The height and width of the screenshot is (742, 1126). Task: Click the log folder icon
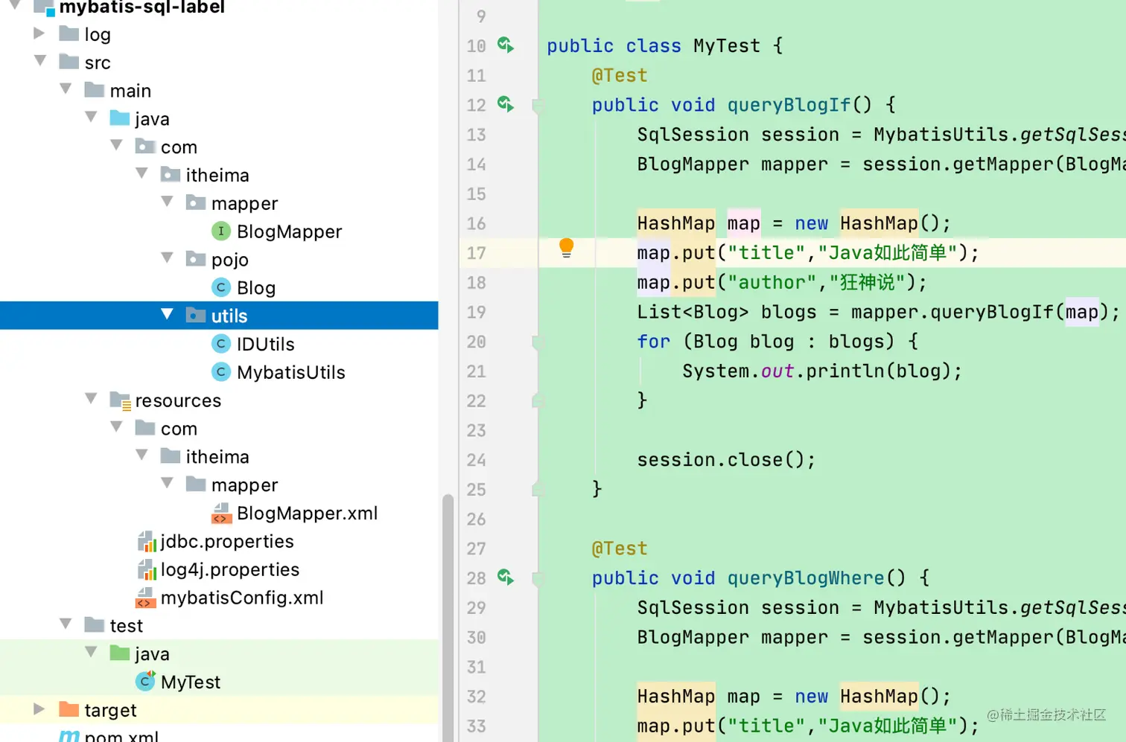(69, 33)
